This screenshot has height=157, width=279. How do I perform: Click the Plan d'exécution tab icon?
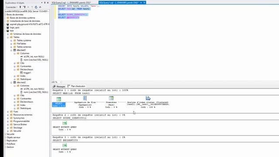pyautogui.click(x=69, y=86)
